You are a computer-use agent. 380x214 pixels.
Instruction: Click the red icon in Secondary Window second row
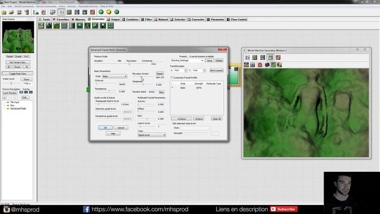point(260,65)
